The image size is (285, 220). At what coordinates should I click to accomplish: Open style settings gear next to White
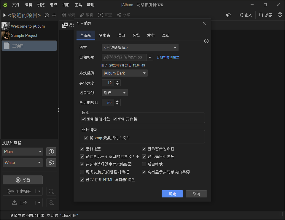[x=51, y=162]
